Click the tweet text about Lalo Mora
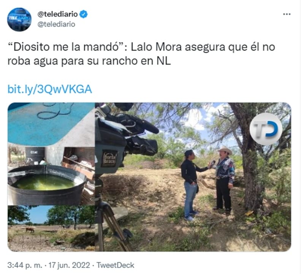 [x=141, y=54]
